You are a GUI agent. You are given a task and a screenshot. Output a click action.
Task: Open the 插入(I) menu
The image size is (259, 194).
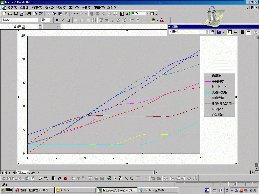(x=49, y=8)
